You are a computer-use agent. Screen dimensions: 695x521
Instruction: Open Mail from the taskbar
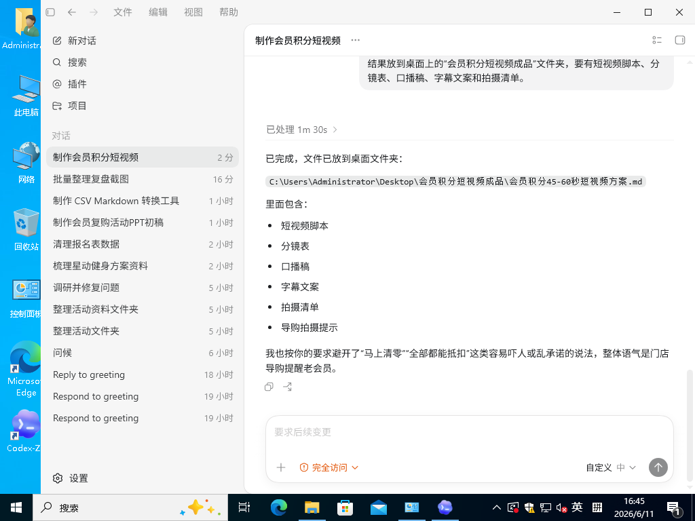click(379, 507)
